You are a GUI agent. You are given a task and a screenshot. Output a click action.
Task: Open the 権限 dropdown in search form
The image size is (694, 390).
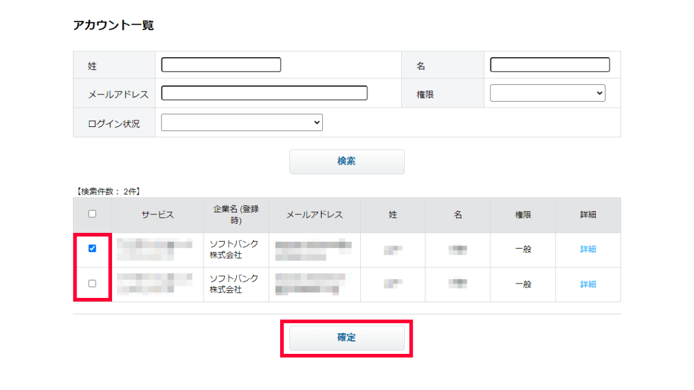547,93
